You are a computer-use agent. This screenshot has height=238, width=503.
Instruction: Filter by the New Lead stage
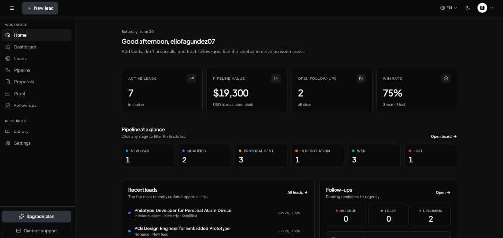coord(148,156)
